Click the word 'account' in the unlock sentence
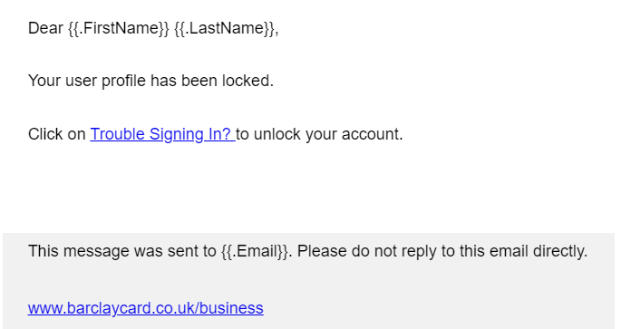 pyautogui.click(x=370, y=134)
